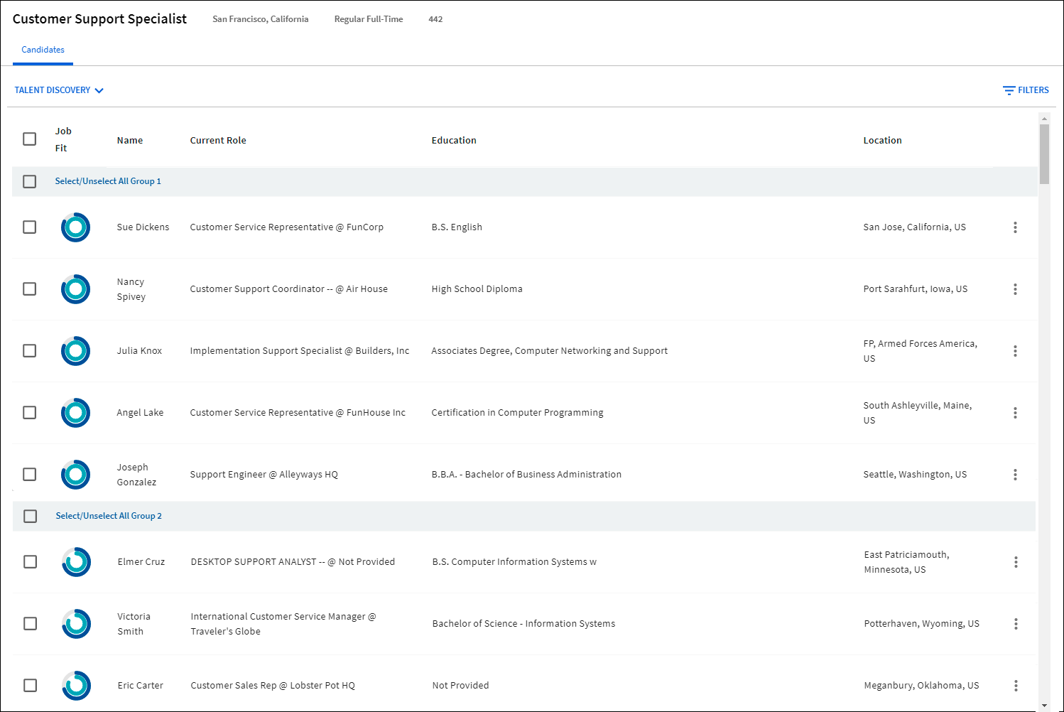The image size is (1064, 712).
Task: Click the Name column header
Action: click(130, 141)
